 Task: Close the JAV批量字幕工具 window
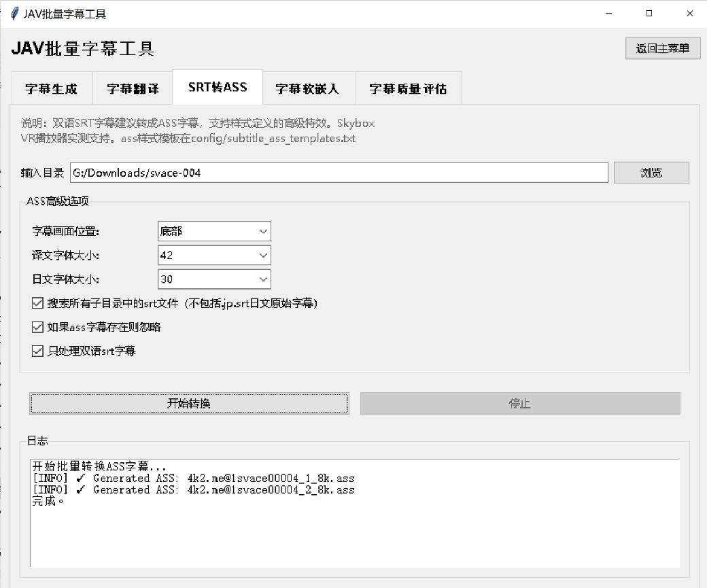click(689, 14)
